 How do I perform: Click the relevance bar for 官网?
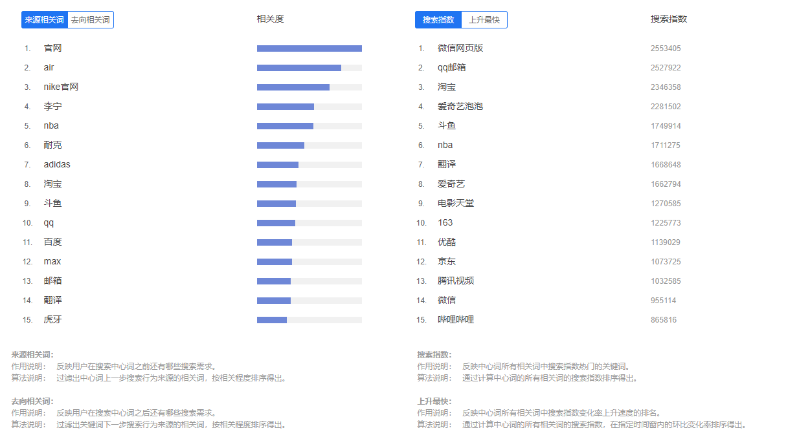[x=309, y=48]
